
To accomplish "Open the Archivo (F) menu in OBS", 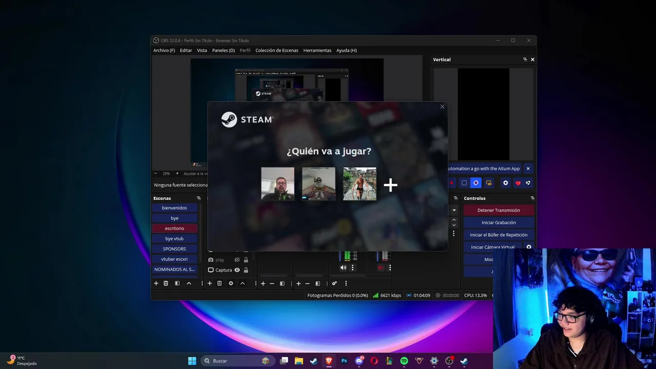I will click(164, 50).
